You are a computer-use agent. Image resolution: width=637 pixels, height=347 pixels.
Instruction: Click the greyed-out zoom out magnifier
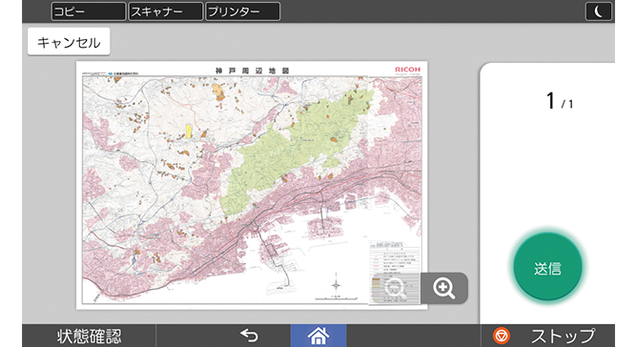point(396,288)
